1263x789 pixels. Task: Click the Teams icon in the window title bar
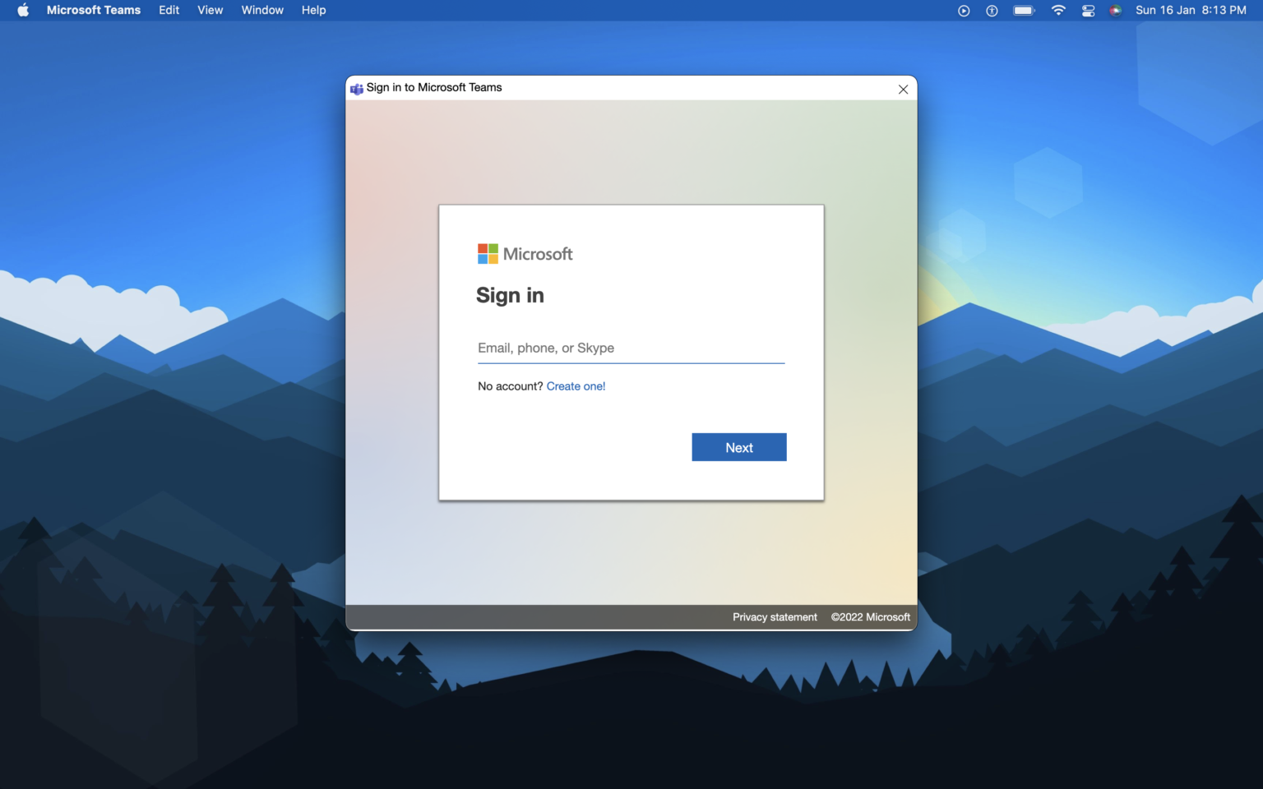[356, 88]
